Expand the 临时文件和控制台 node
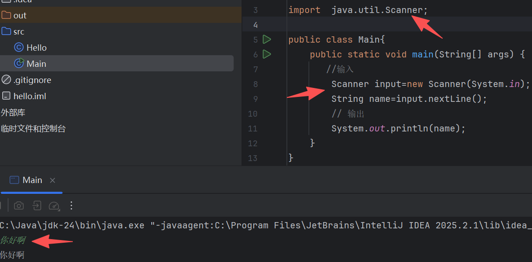532x262 pixels. [33, 128]
